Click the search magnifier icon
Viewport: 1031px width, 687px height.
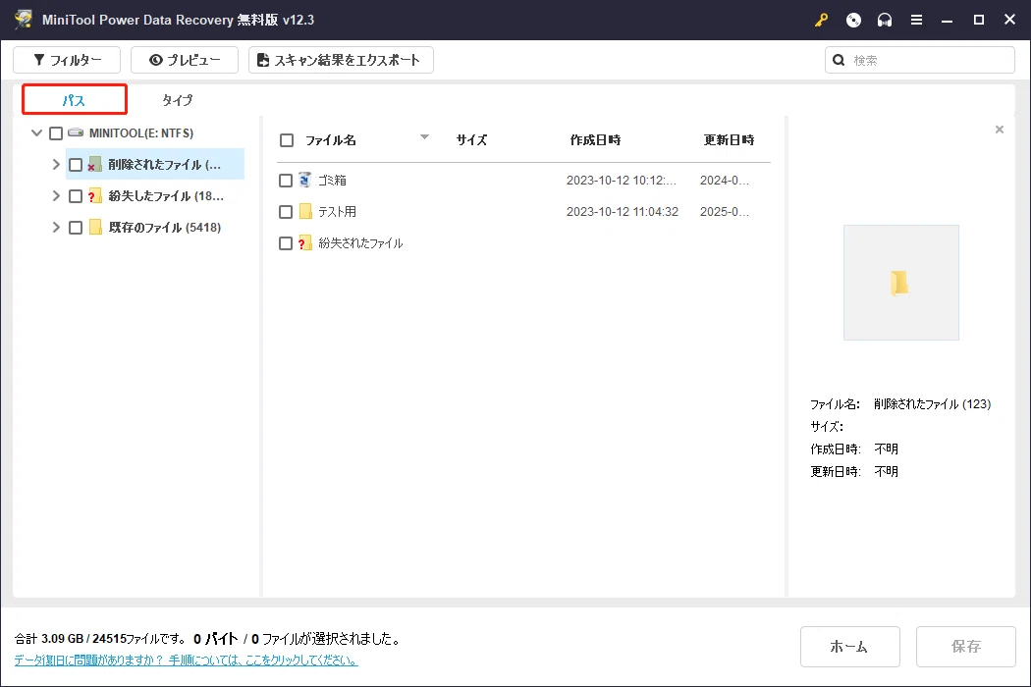839,60
